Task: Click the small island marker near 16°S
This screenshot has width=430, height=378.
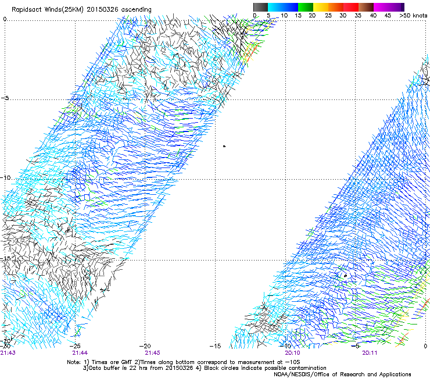Action: 345,276
